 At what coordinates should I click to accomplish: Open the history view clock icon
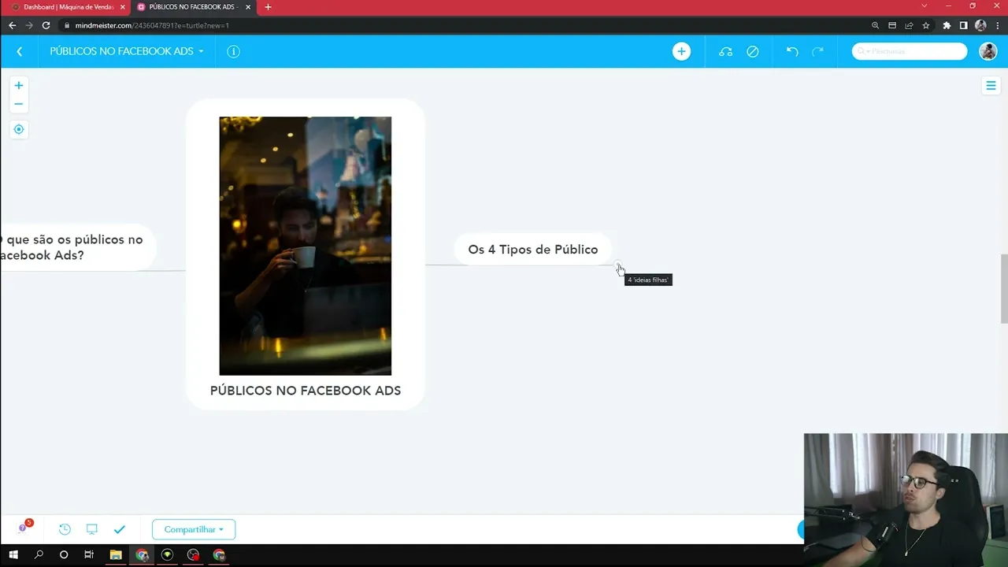tap(65, 529)
